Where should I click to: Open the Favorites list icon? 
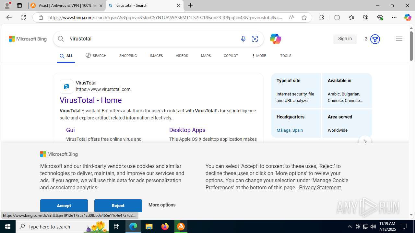click(x=351, y=17)
